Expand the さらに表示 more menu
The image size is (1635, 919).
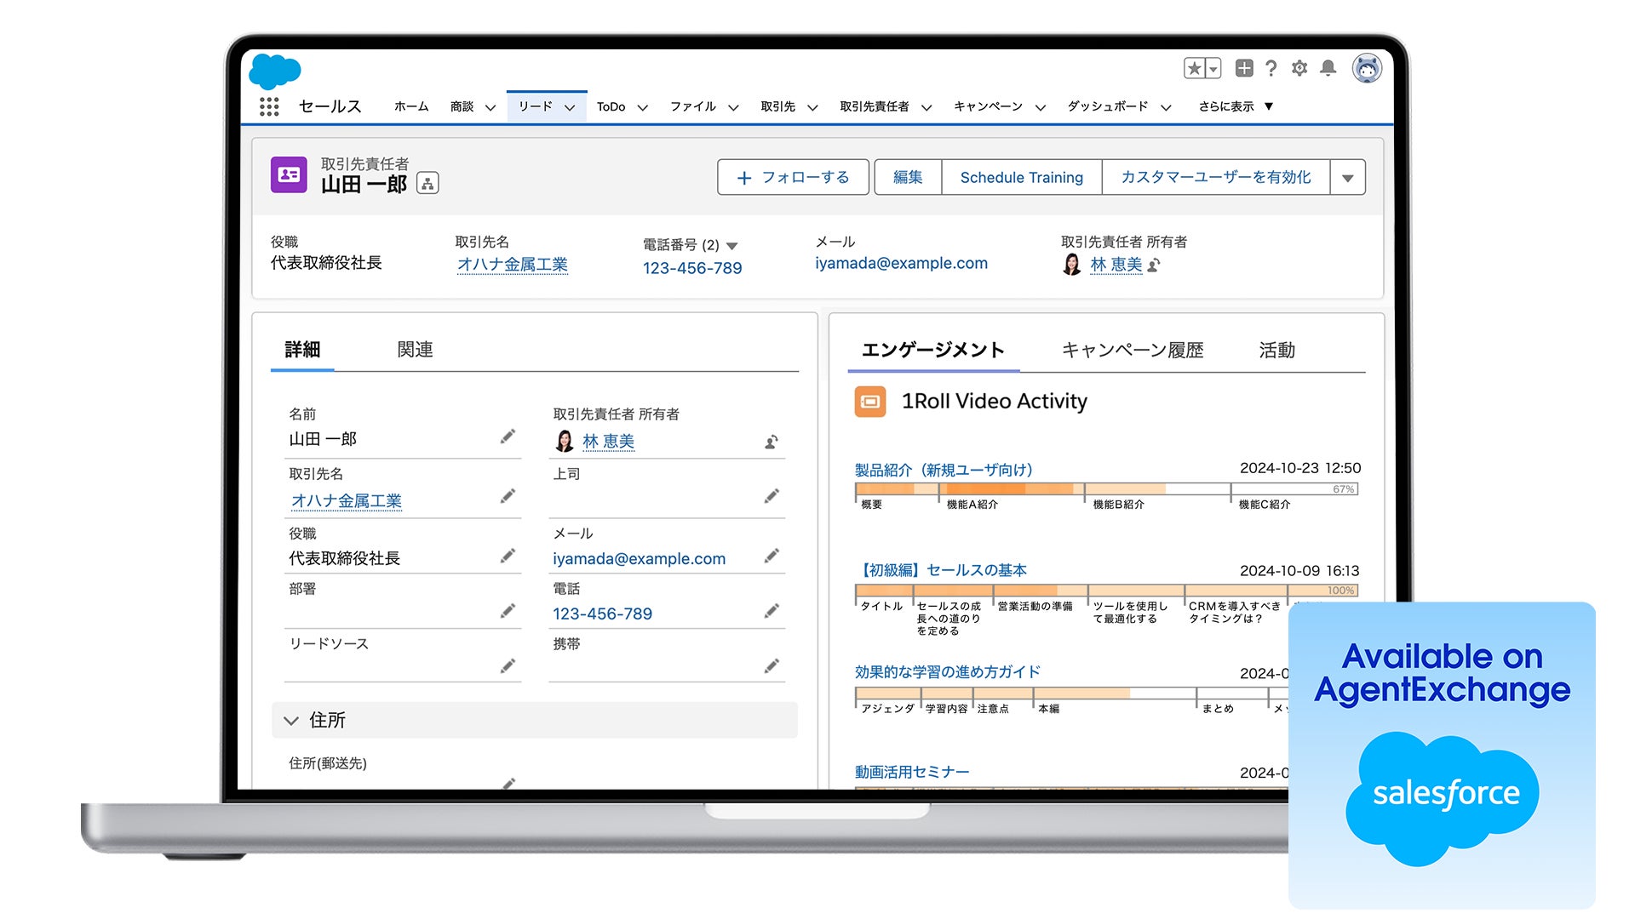tap(1236, 106)
